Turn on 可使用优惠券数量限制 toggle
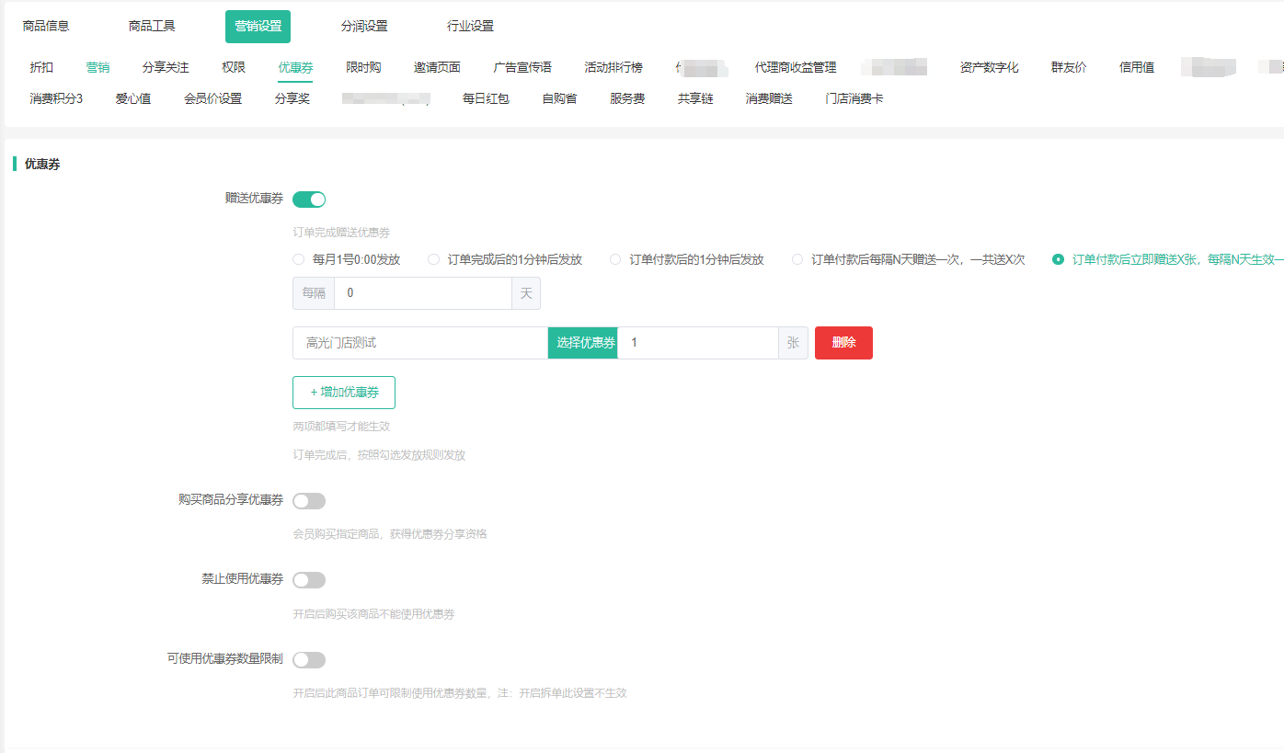This screenshot has width=1284, height=753. (309, 660)
